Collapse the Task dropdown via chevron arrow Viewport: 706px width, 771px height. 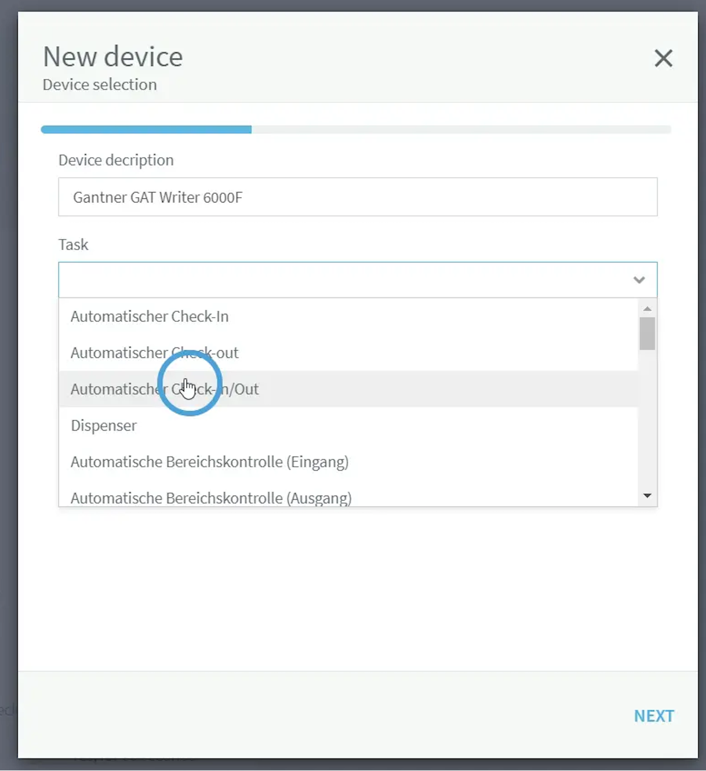coord(639,280)
